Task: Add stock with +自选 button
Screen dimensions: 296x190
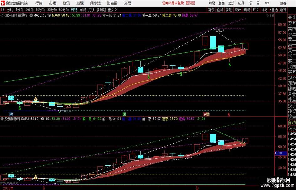Action: click(x=274, y=10)
